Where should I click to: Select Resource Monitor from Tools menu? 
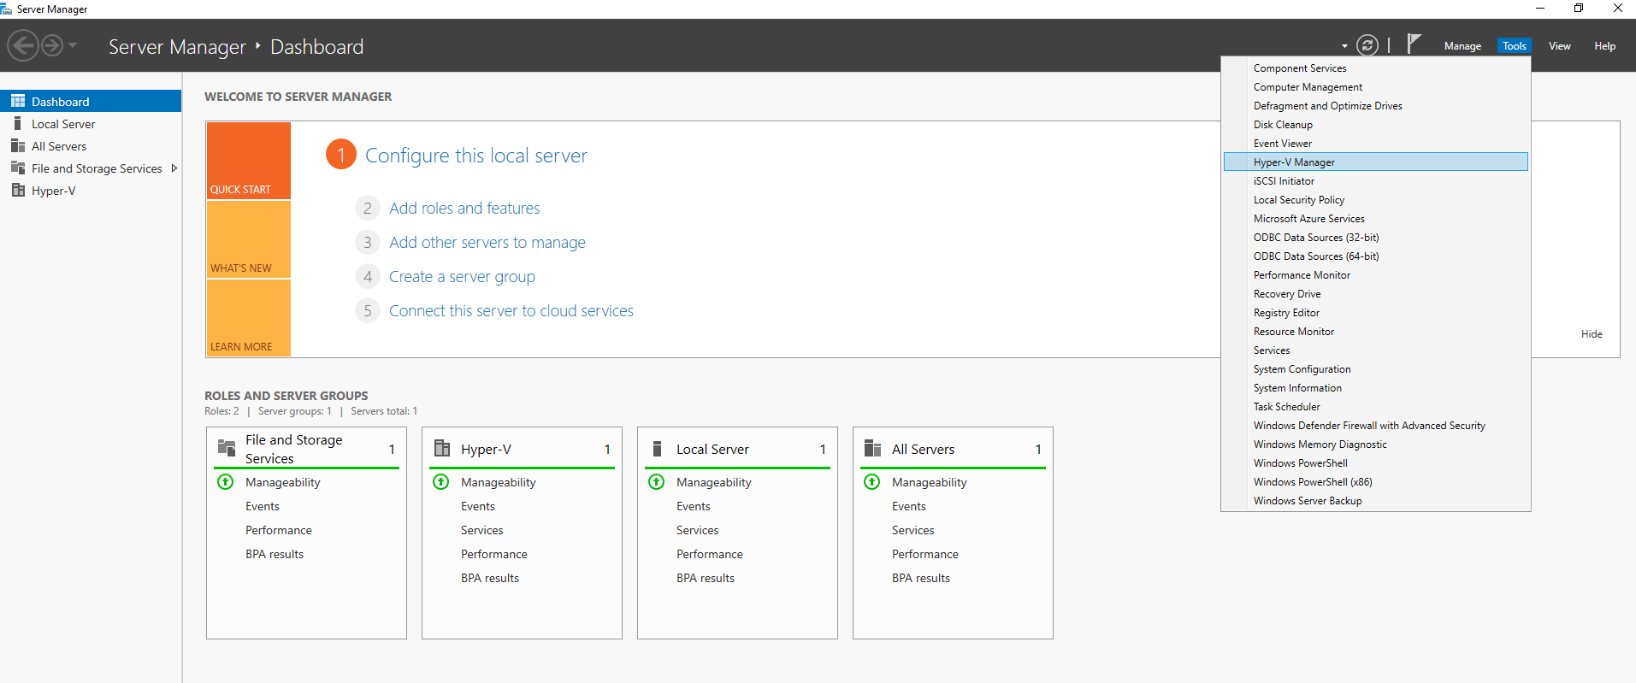[x=1376, y=332]
